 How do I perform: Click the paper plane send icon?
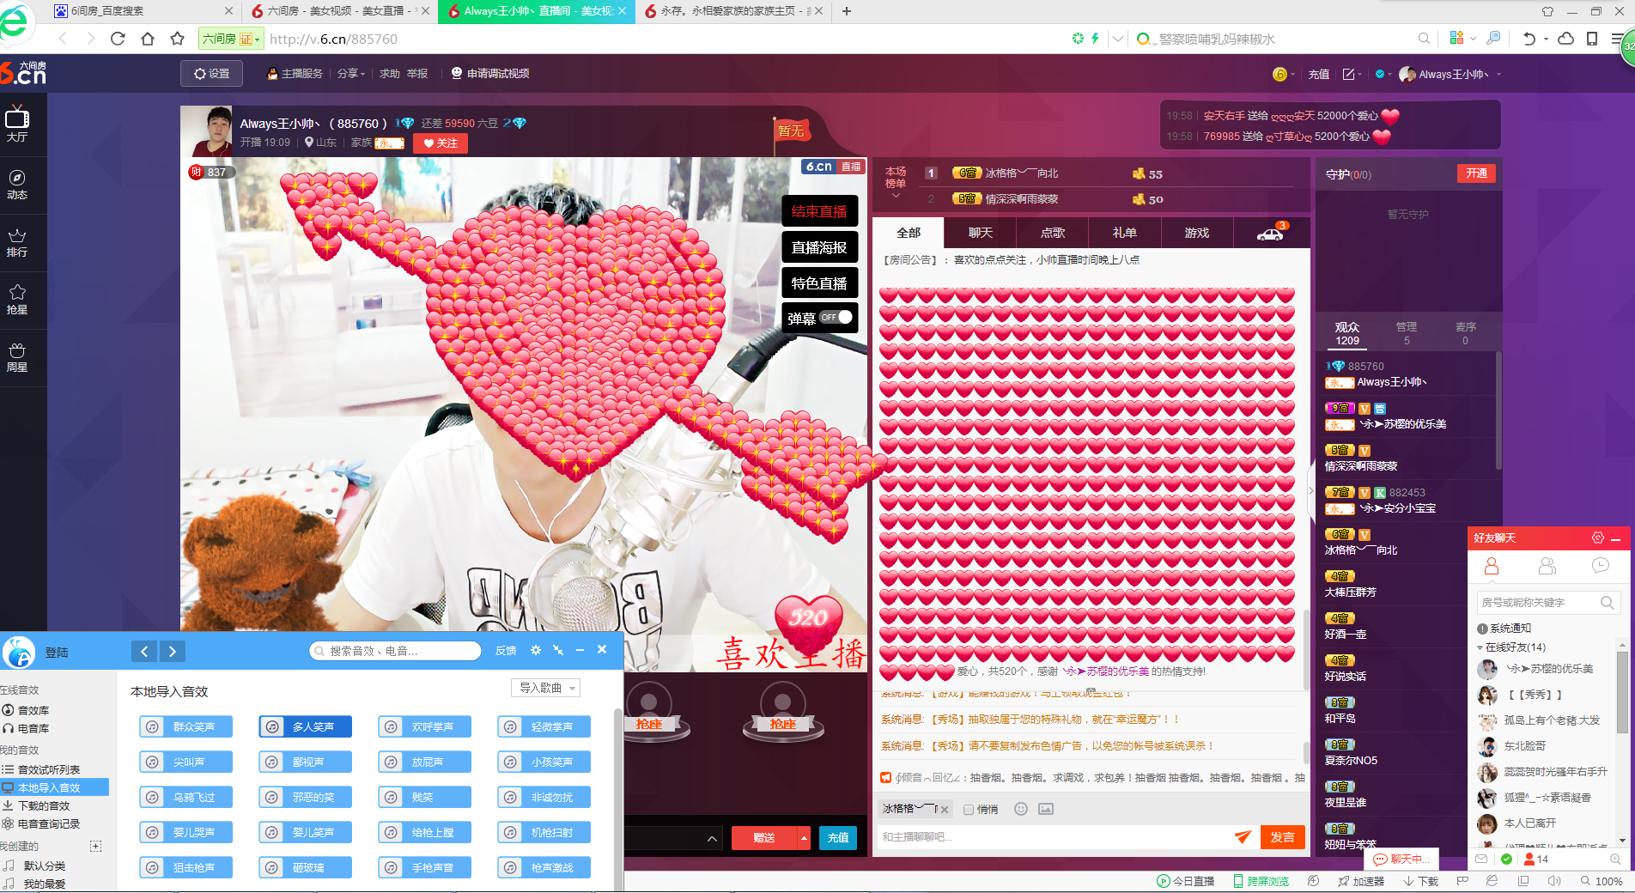pyautogui.click(x=1243, y=837)
